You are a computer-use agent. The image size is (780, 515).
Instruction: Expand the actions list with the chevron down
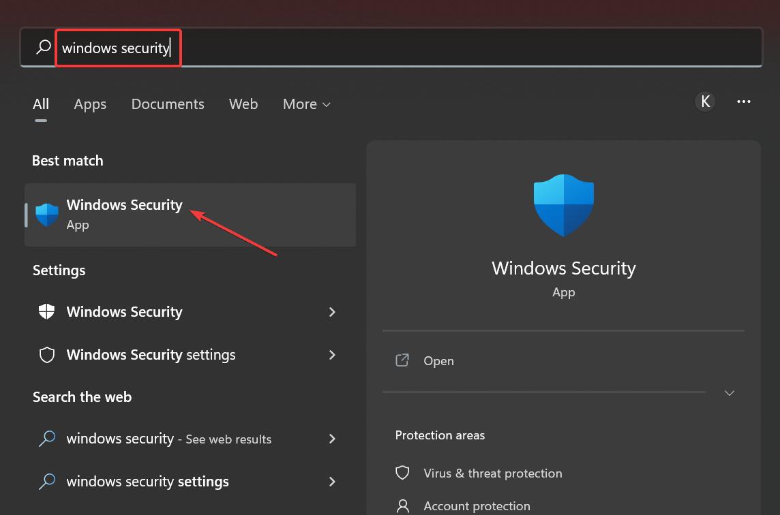click(730, 393)
